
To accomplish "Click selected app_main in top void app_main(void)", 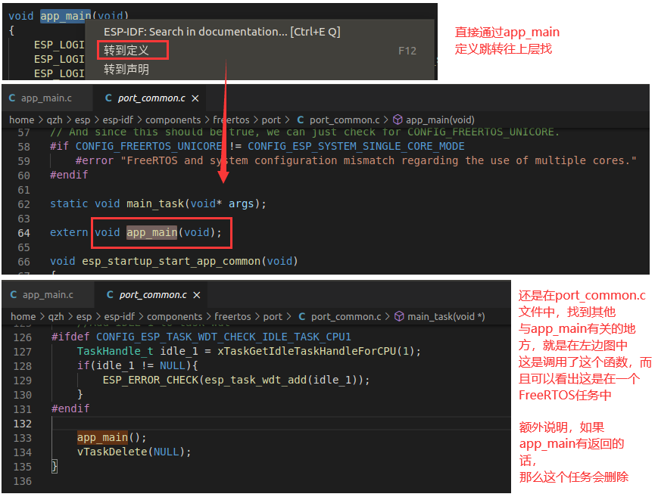I will (x=65, y=16).
